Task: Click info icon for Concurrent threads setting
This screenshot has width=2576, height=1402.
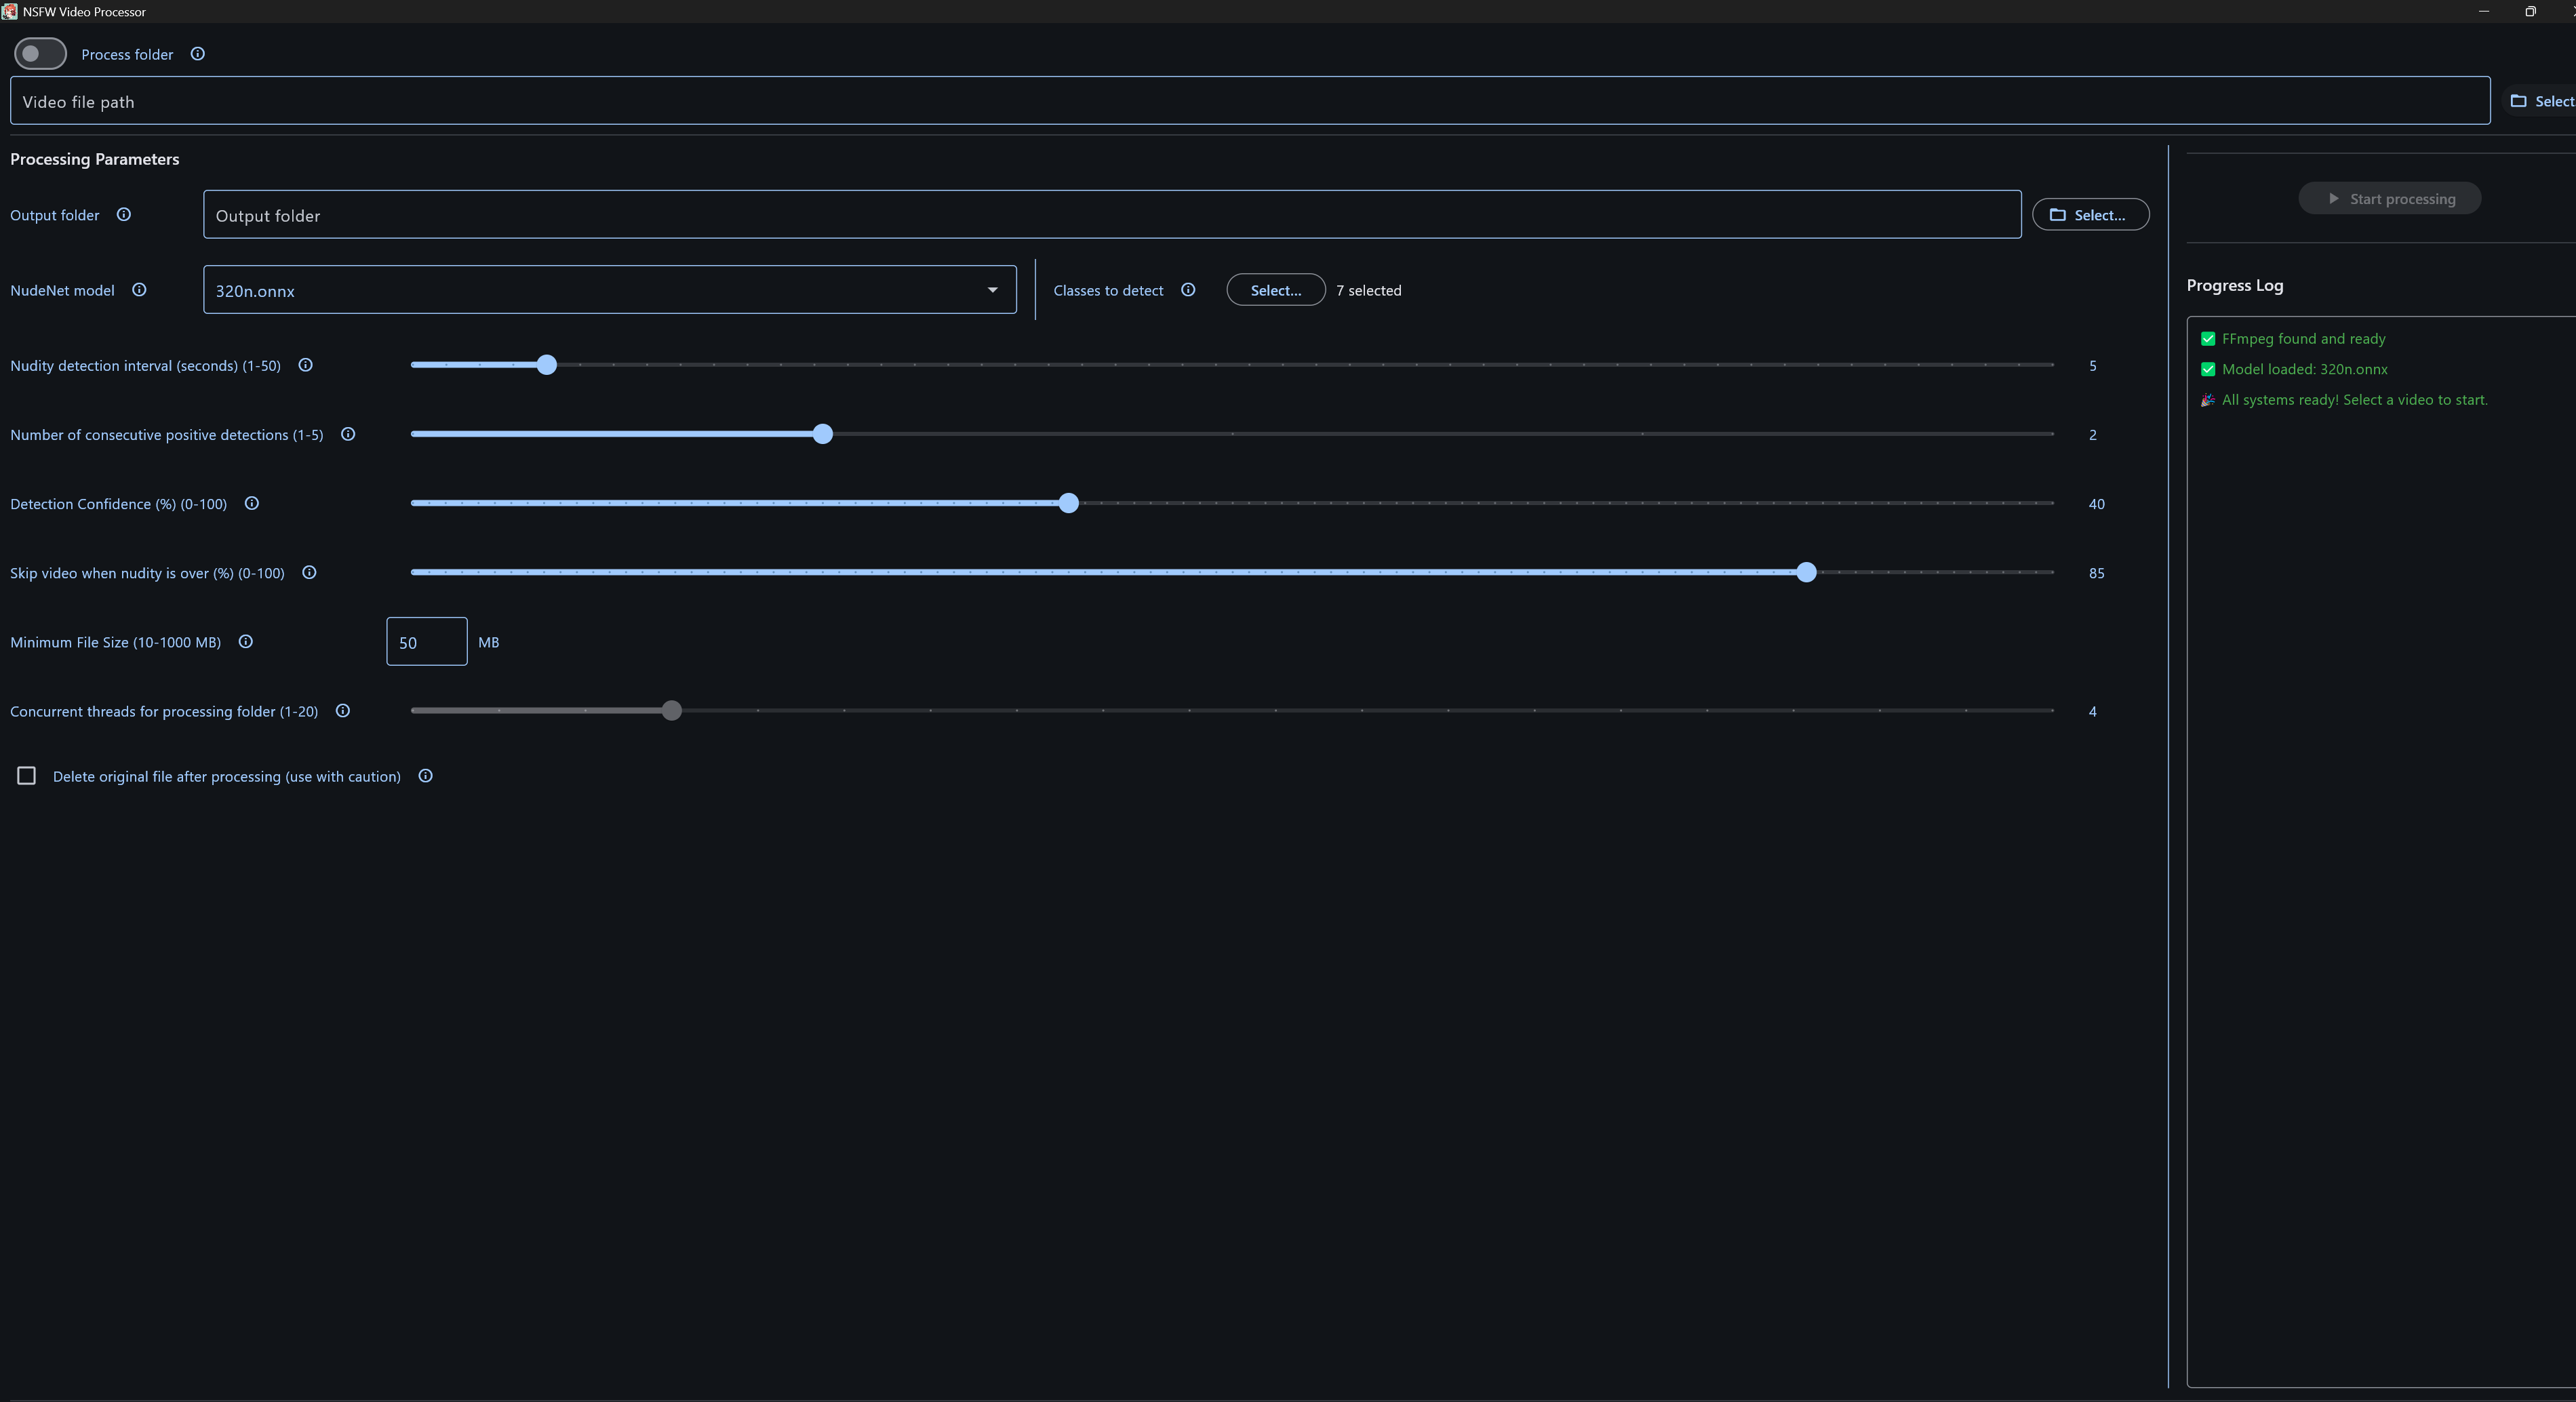Action: coord(343,711)
